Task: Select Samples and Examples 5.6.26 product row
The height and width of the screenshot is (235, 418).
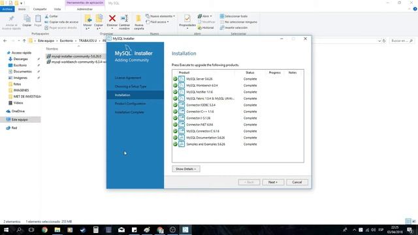Action: (238, 144)
